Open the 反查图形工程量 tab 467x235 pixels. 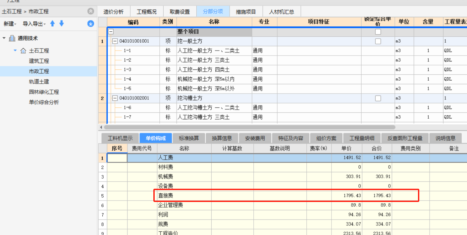(405, 138)
